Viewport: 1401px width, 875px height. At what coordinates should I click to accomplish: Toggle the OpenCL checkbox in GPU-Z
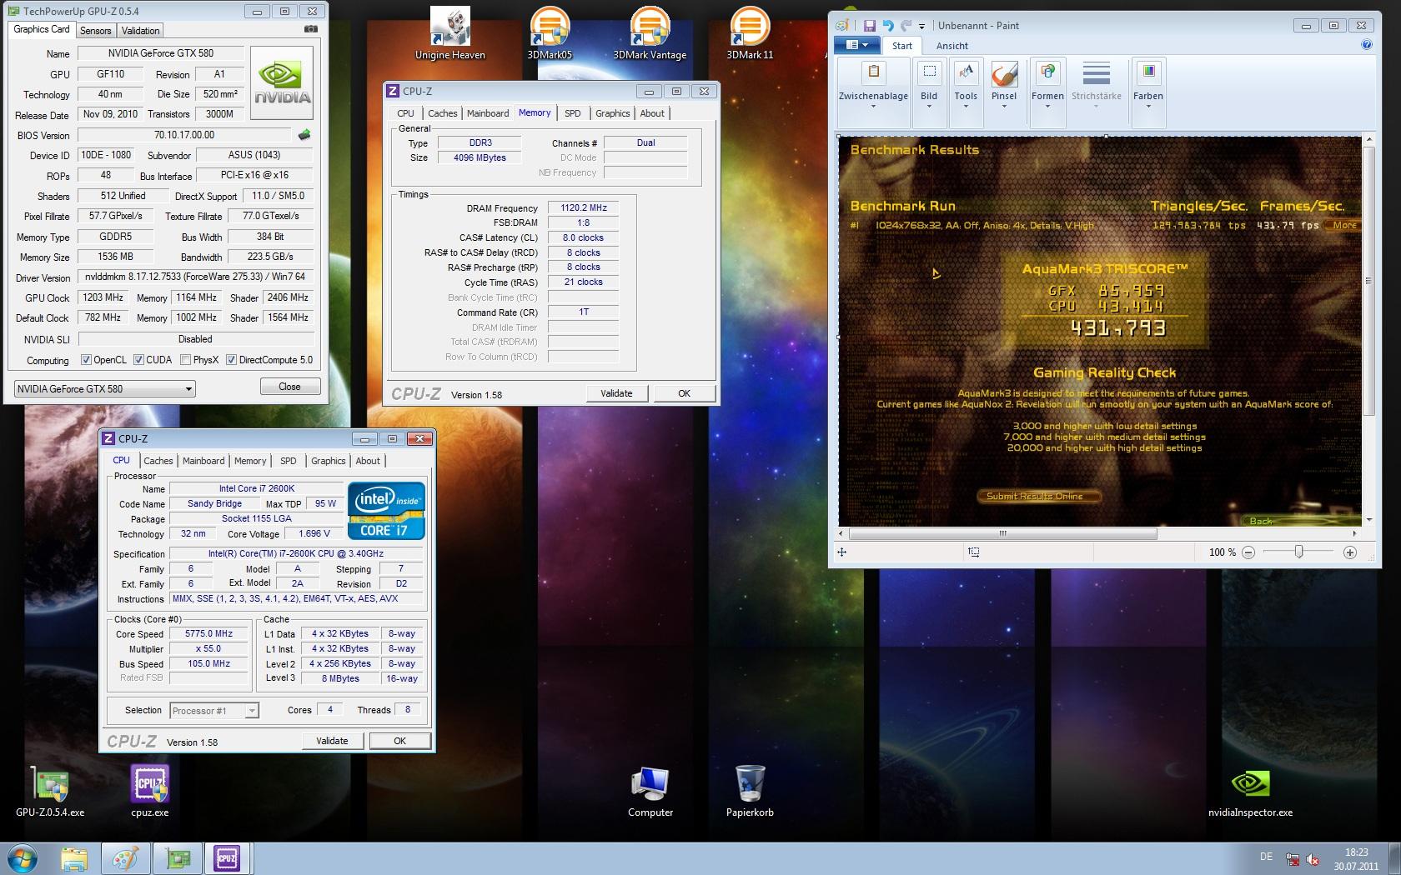tap(86, 360)
